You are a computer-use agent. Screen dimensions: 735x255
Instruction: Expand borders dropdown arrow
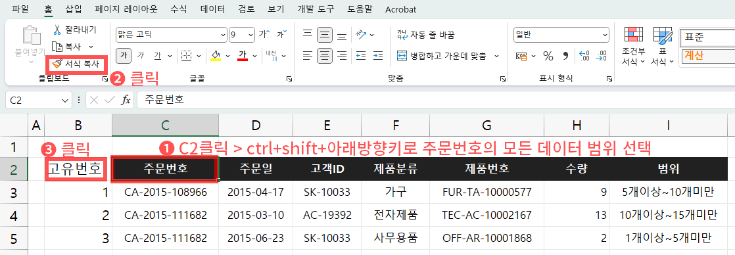point(199,56)
